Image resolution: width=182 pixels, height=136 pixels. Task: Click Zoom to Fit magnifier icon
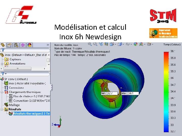[90, 44]
